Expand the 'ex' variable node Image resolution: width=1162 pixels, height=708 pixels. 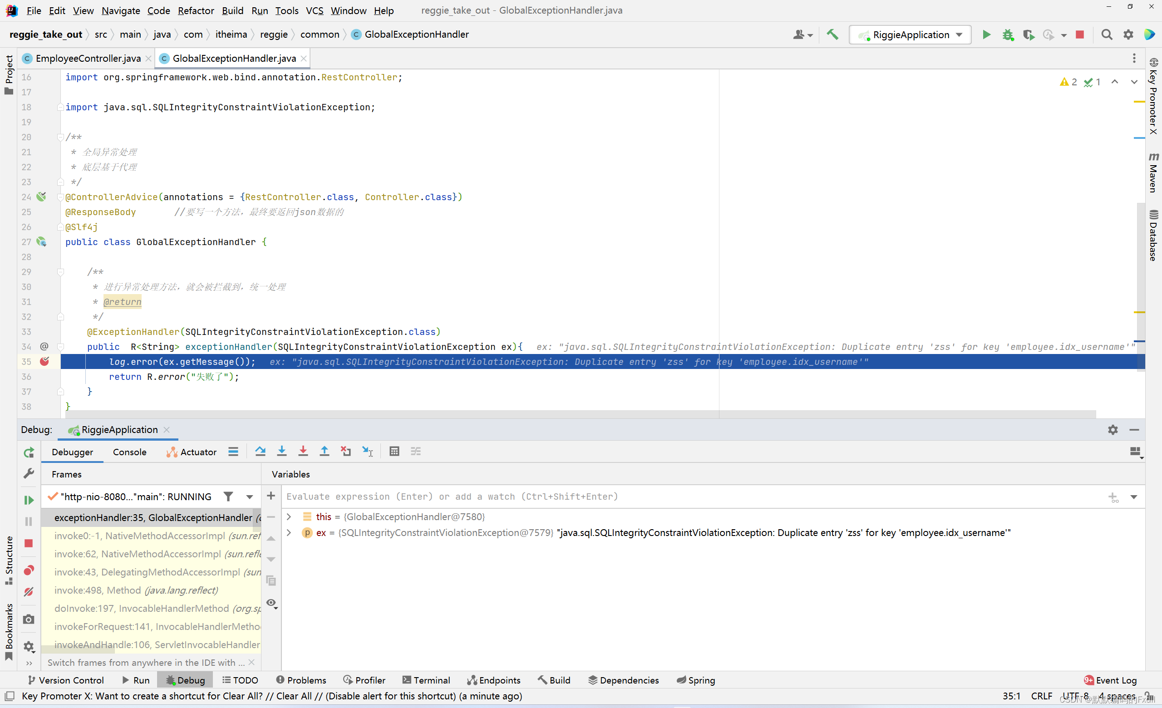pyautogui.click(x=289, y=533)
